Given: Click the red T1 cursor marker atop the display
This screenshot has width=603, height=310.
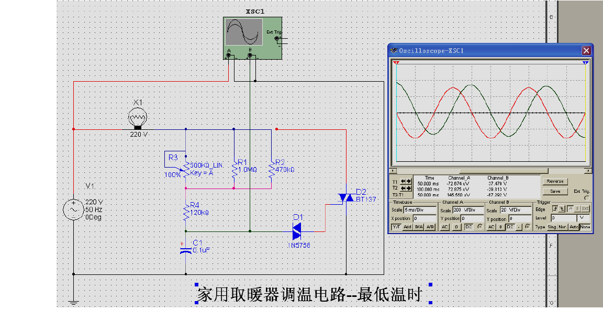Looking at the screenshot, I should coord(396,62).
